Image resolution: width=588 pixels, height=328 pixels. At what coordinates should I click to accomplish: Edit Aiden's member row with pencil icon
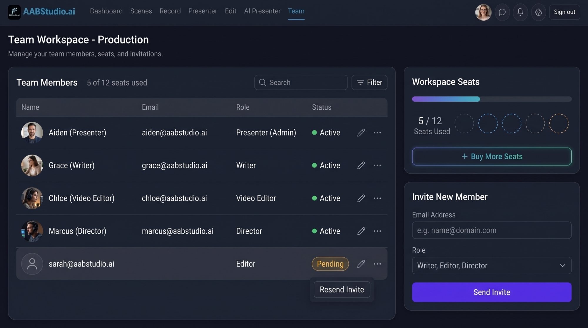click(x=361, y=133)
